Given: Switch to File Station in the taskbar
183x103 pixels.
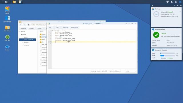Looking at the screenshot, I should pyautogui.click(x=14, y=2).
